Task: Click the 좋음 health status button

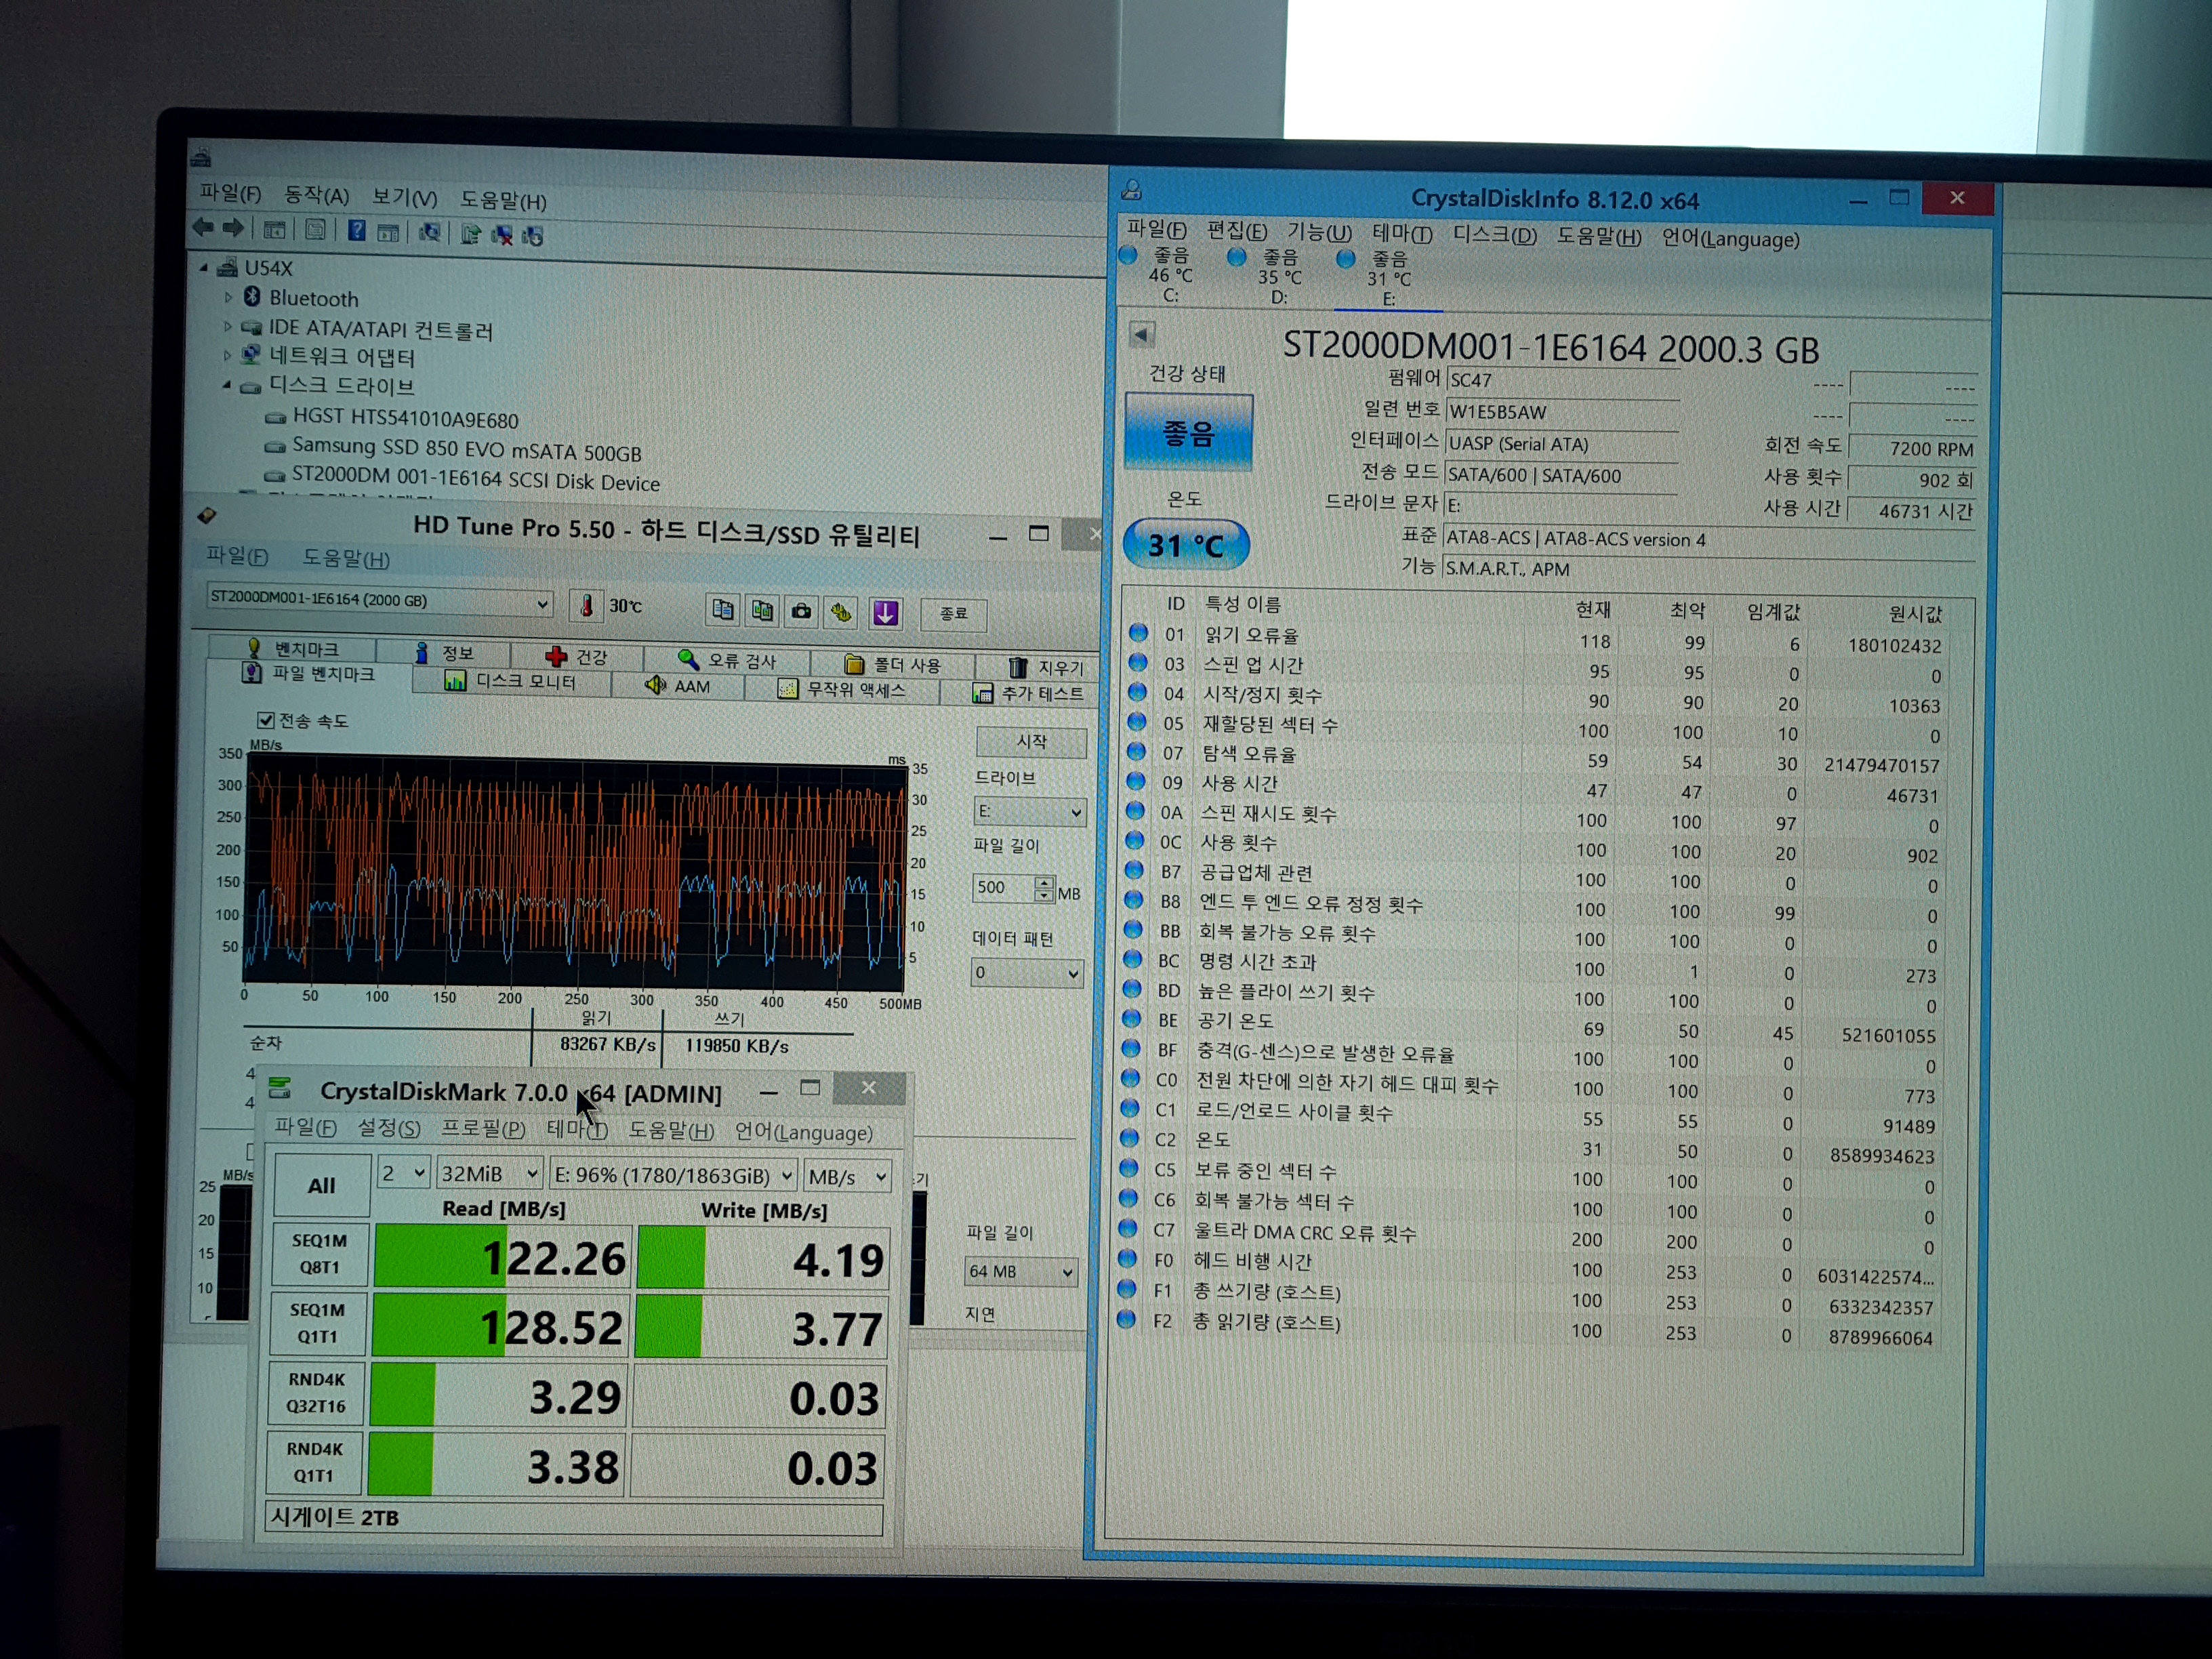Action: [x=1188, y=432]
